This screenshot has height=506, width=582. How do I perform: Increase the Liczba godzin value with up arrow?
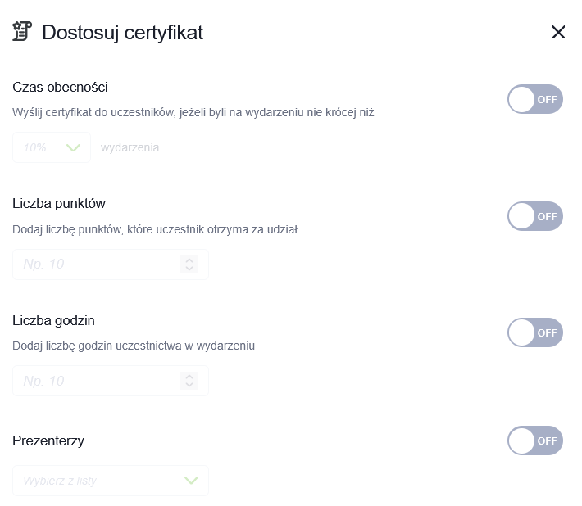(189, 377)
